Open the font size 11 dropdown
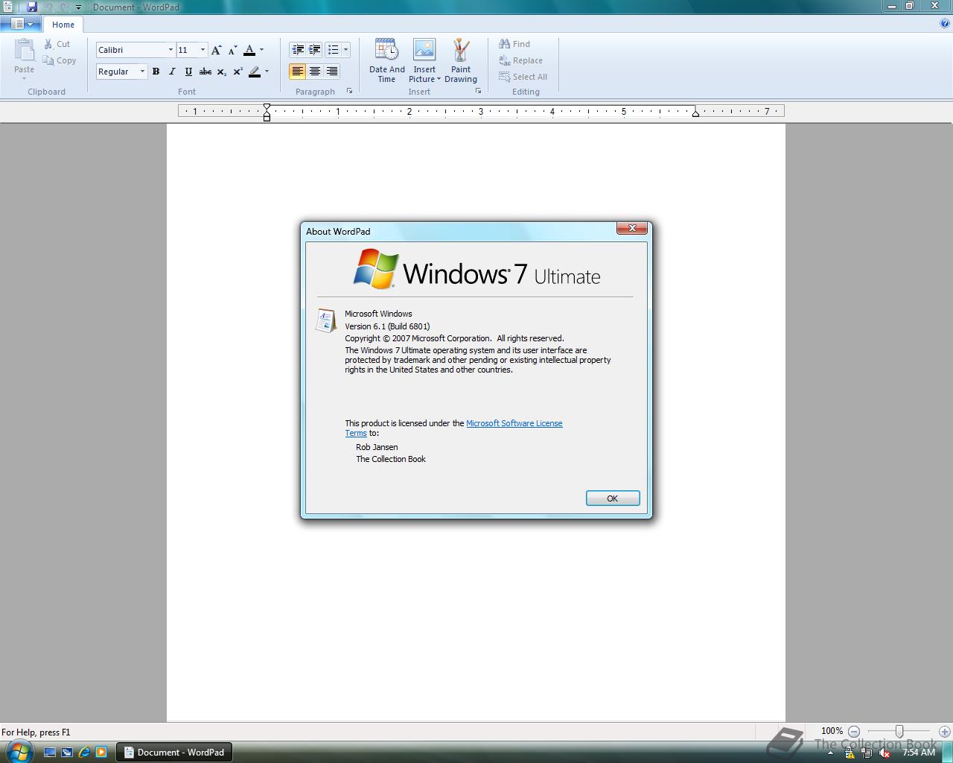The image size is (953, 763). coord(203,50)
